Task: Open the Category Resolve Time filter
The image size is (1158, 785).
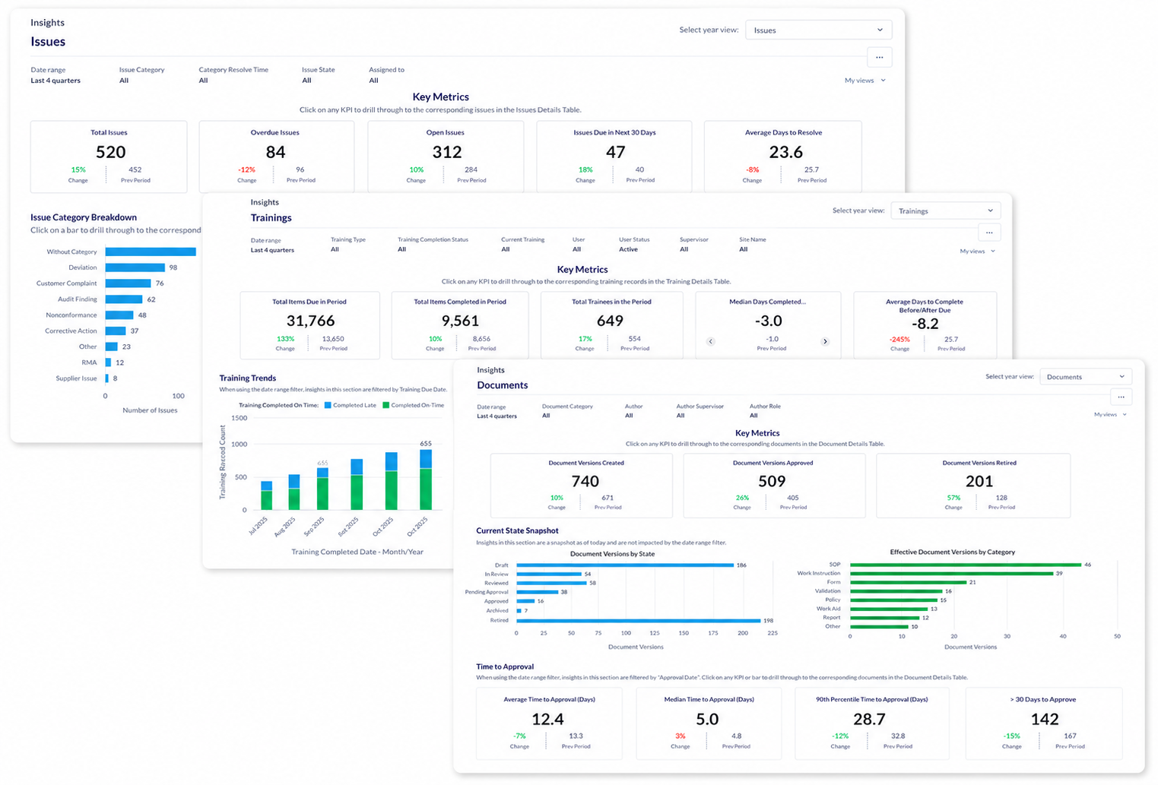Action: coord(233,74)
